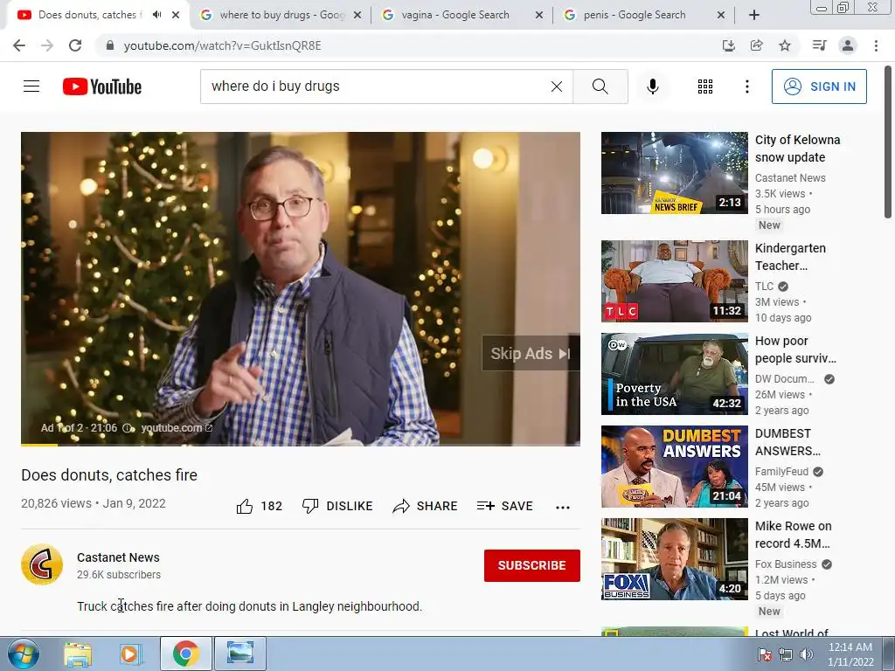The width and height of the screenshot is (895, 671).
Task: Open the 'Poverty in the USA' thumbnail
Action: [674, 374]
